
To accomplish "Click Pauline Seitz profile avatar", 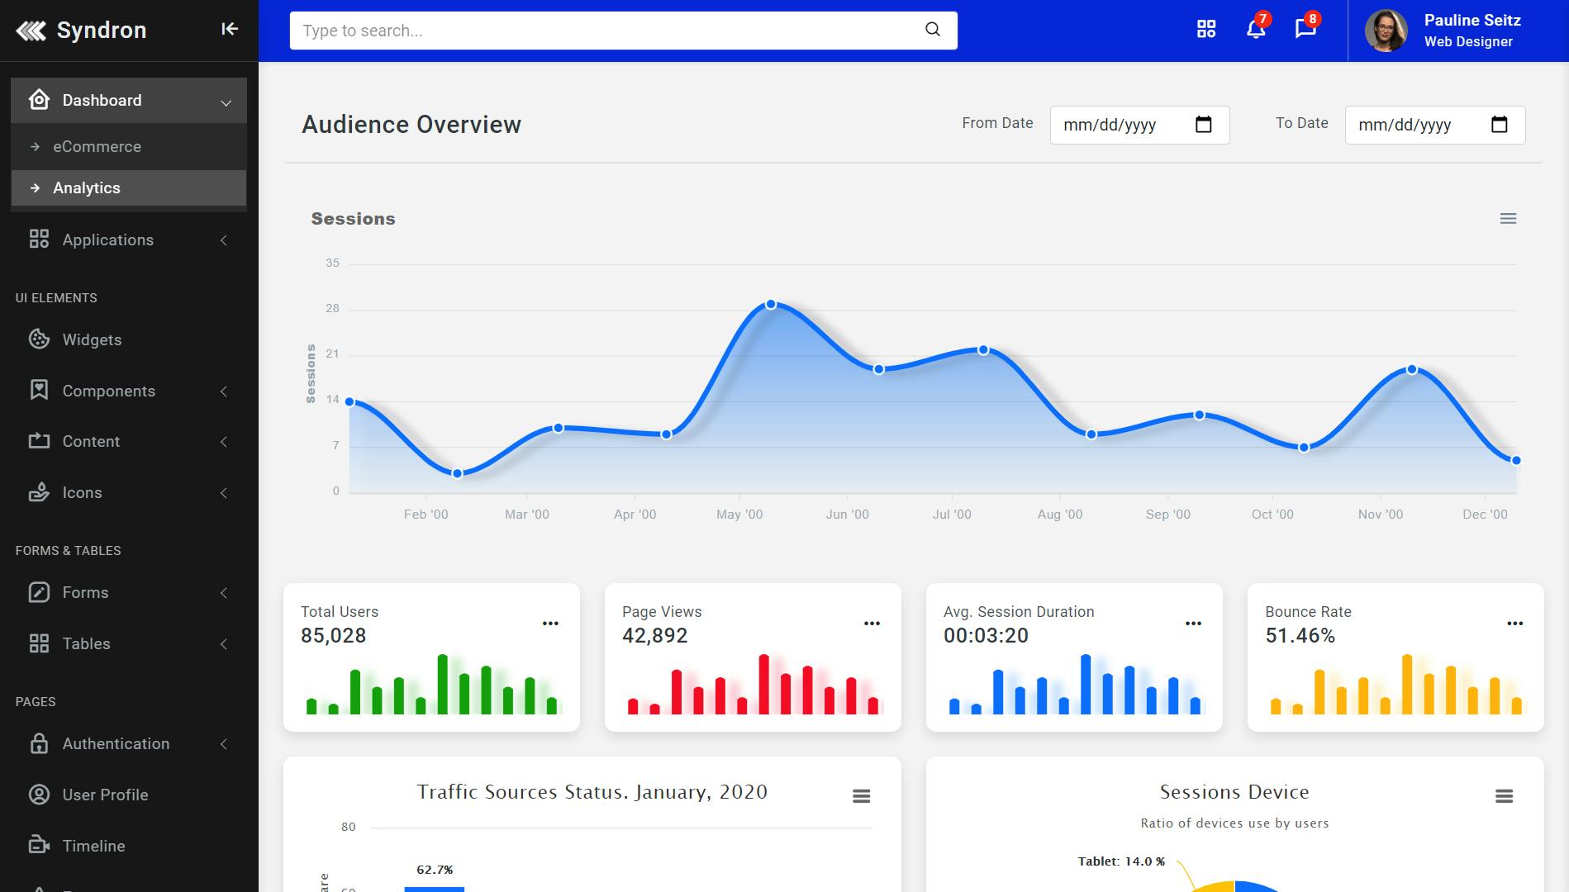I will pos(1386,31).
